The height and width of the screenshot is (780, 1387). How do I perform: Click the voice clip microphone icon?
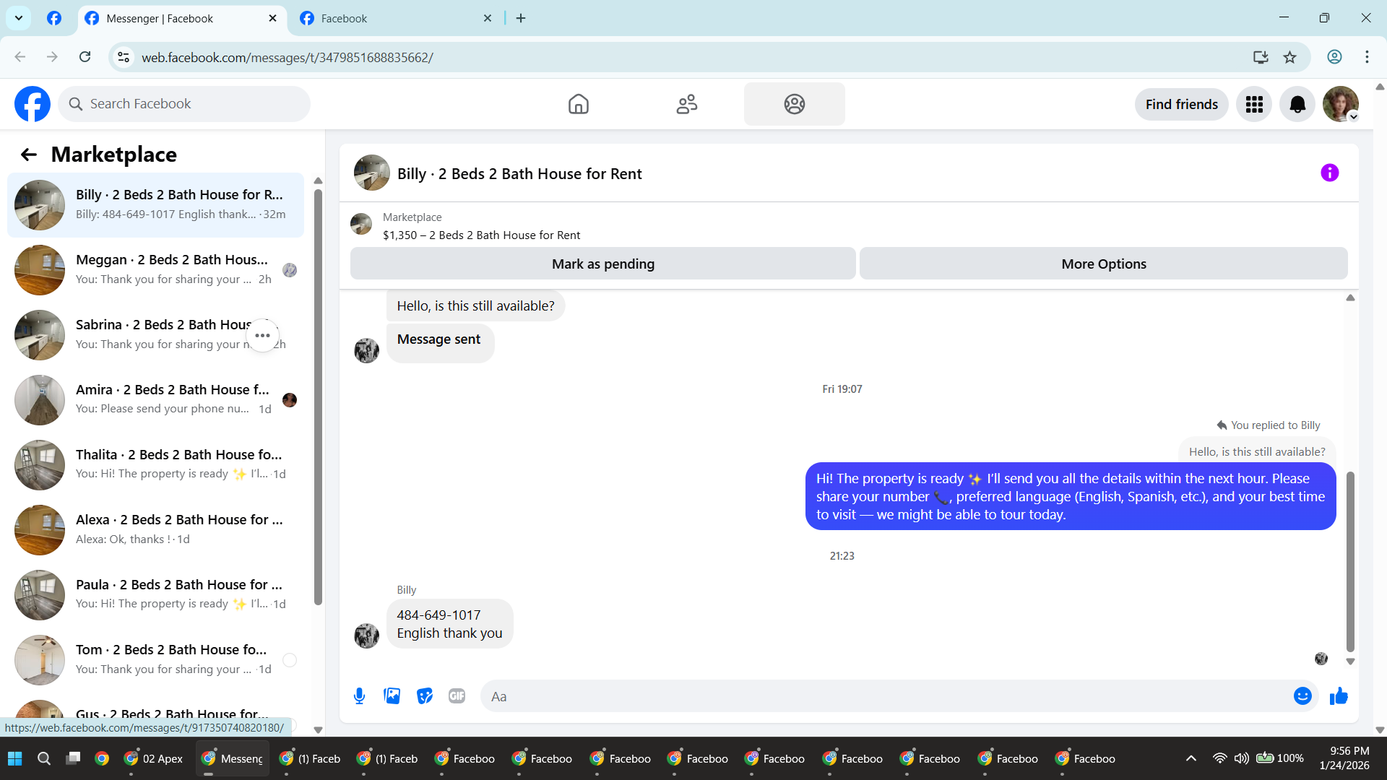click(359, 696)
